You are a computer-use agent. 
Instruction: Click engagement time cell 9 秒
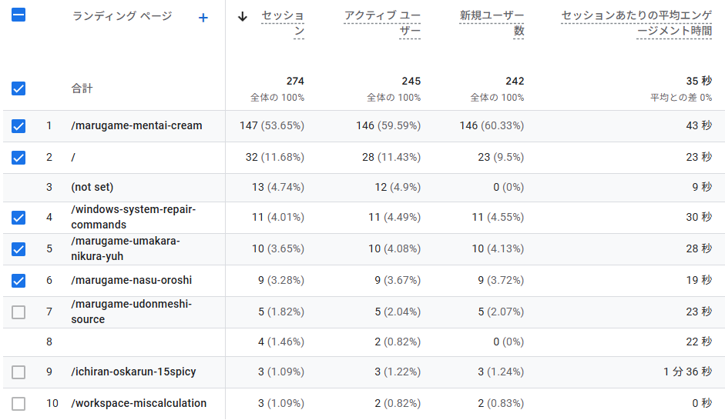(x=702, y=187)
